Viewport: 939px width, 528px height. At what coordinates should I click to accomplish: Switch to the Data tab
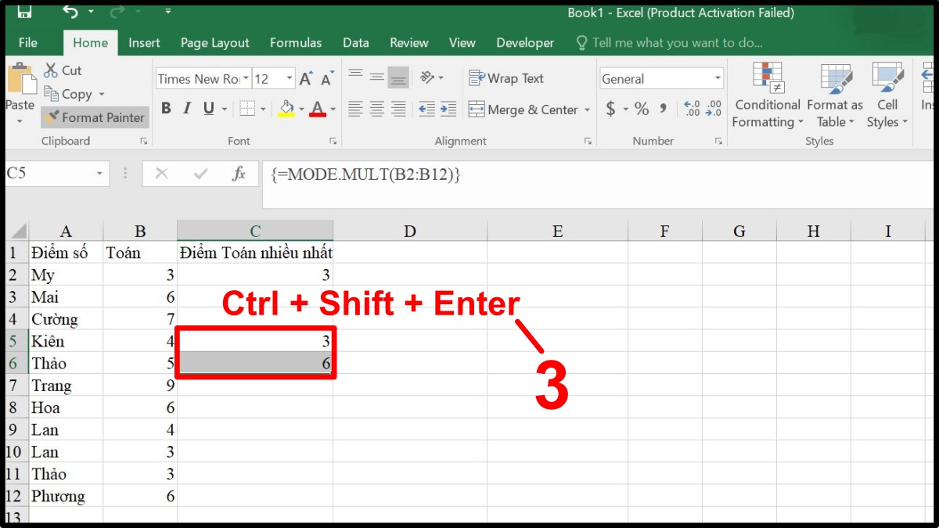(356, 43)
